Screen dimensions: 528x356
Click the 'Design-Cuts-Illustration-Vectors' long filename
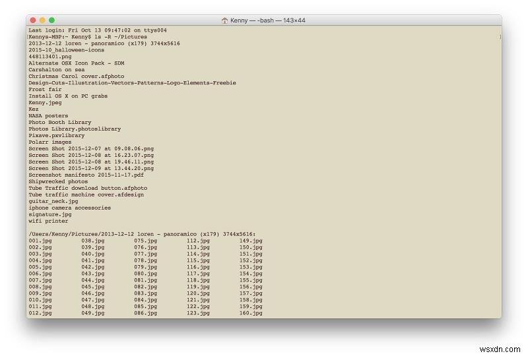[x=132, y=83]
